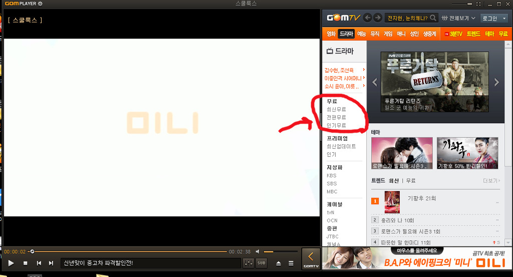Open the JTBC channel link
This screenshot has width=513, height=277.
point(333,236)
